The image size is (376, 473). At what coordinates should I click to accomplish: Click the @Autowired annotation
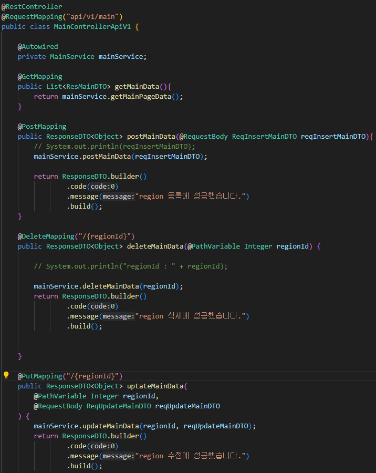38,46
